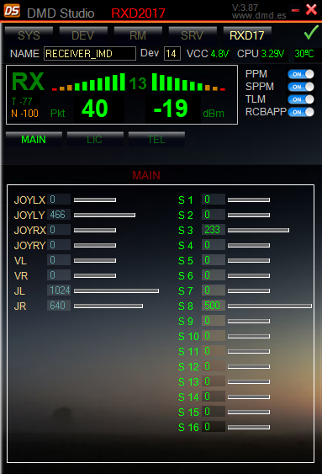This screenshot has height=474, width=322.
Task: Click the S 8 channel slider bar
Action: click(x=270, y=306)
